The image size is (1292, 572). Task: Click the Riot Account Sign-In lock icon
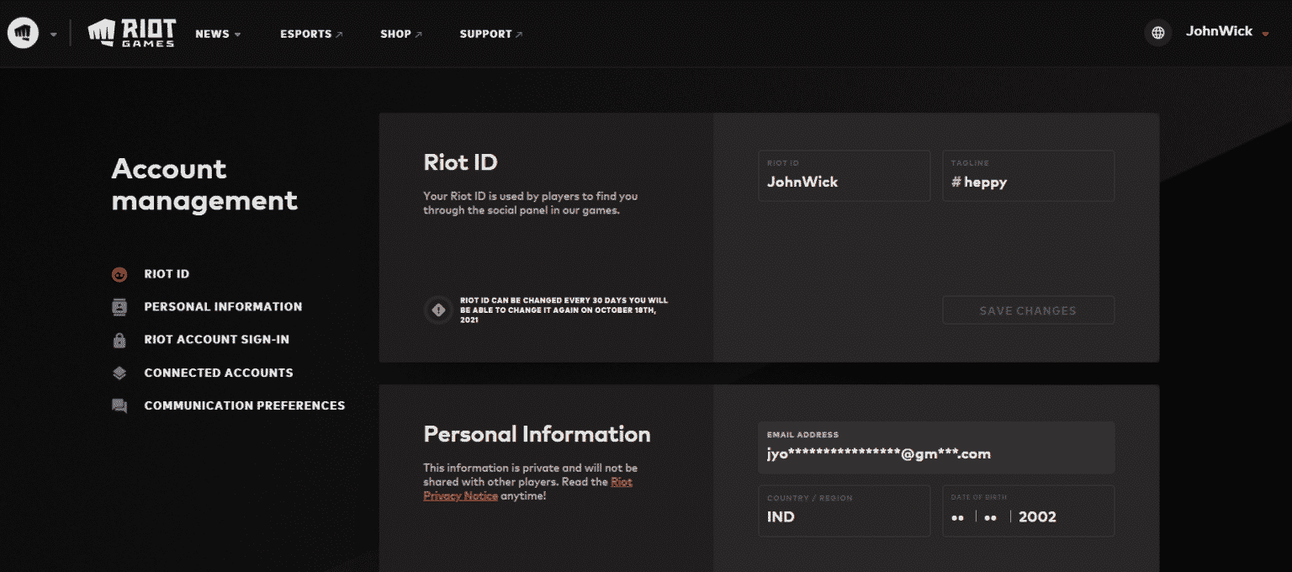point(119,340)
